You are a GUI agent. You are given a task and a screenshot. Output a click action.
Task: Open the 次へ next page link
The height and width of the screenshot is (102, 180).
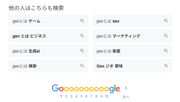tap(126, 97)
